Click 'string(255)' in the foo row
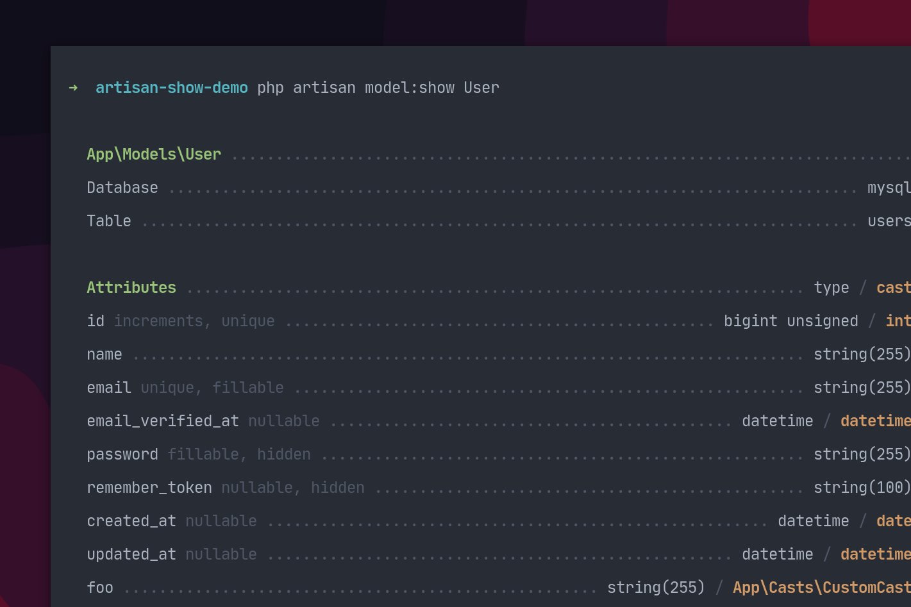Viewport: 911px width, 607px height. 656,588
